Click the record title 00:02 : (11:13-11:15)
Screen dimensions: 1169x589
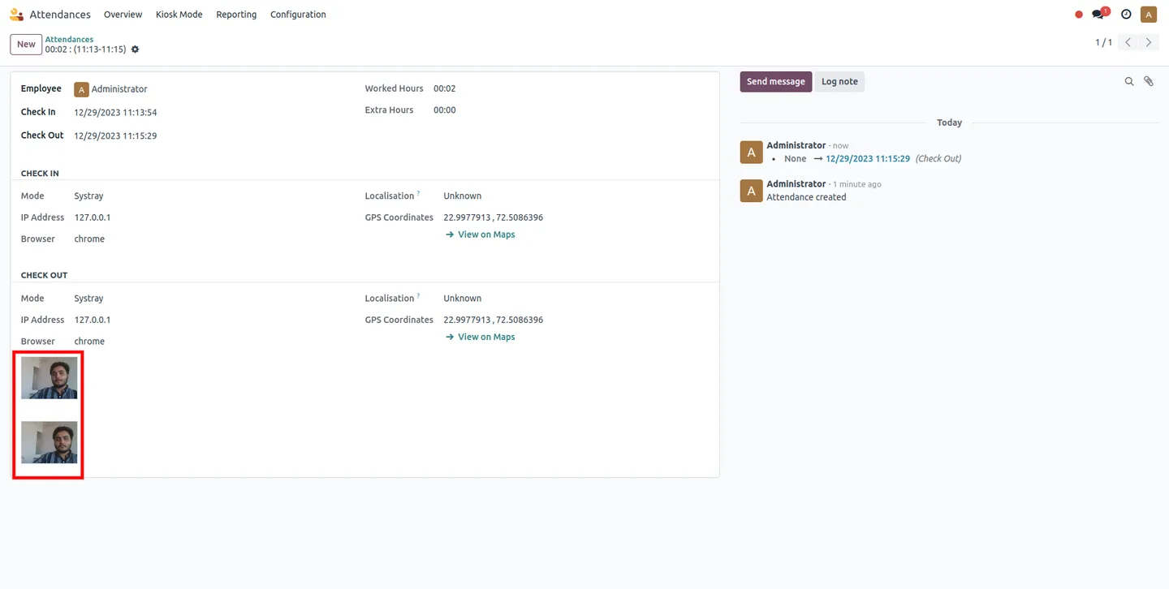click(x=85, y=49)
